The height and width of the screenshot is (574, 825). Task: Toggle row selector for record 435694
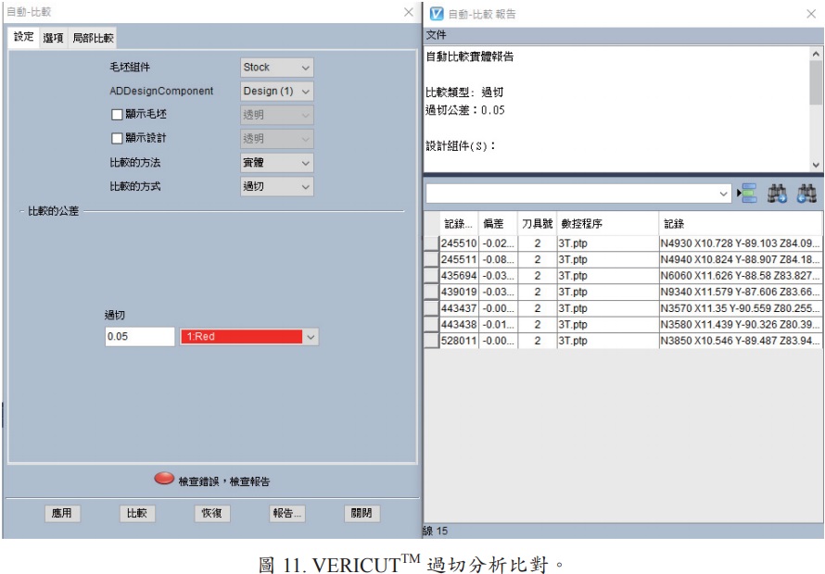[431, 276]
